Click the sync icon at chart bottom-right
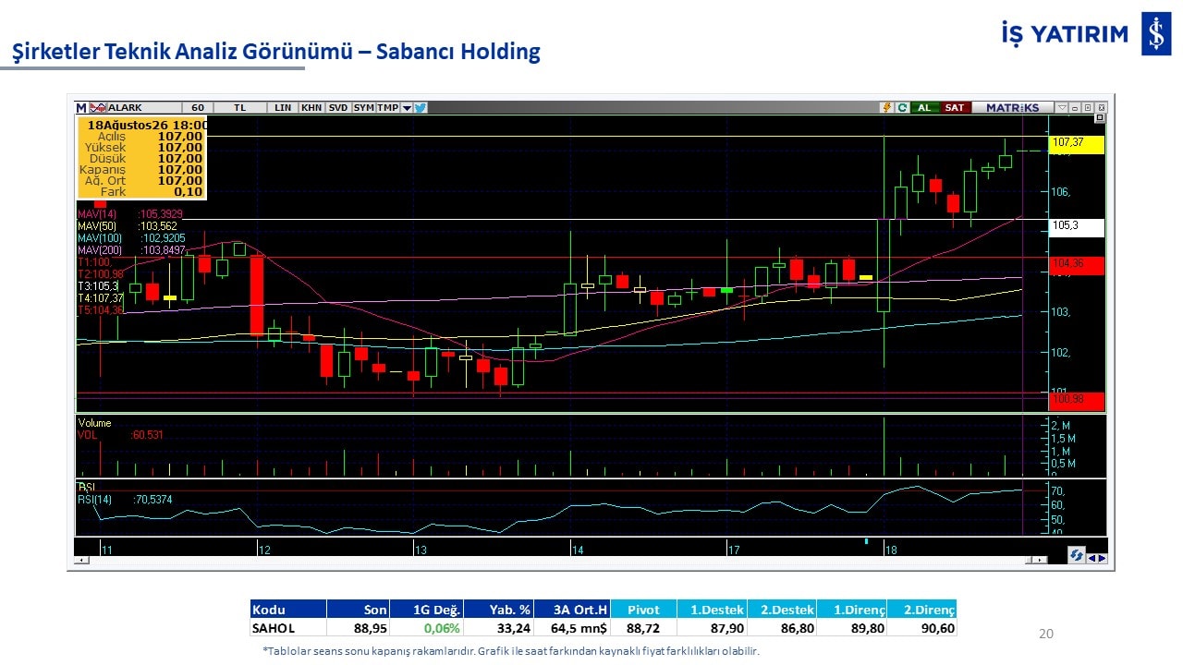This screenshot has width=1183, height=665. pyautogui.click(x=1076, y=556)
